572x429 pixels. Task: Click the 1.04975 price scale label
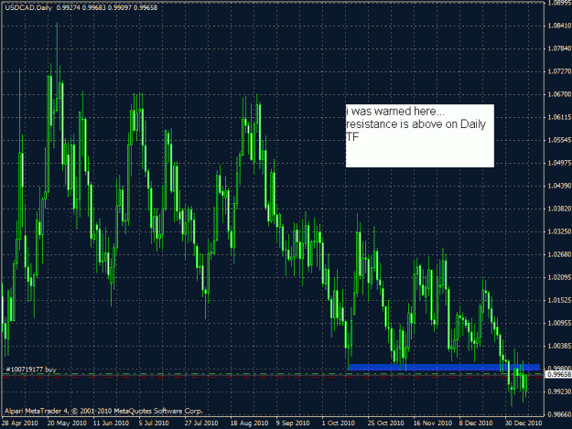(x=559, y=163)
